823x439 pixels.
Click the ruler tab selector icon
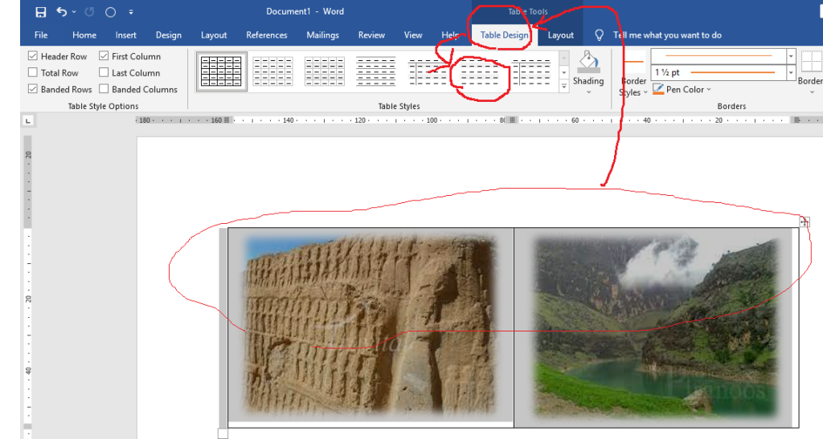28,120
